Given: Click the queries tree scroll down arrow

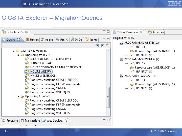Looking at the screenshot, I should 108,114.
